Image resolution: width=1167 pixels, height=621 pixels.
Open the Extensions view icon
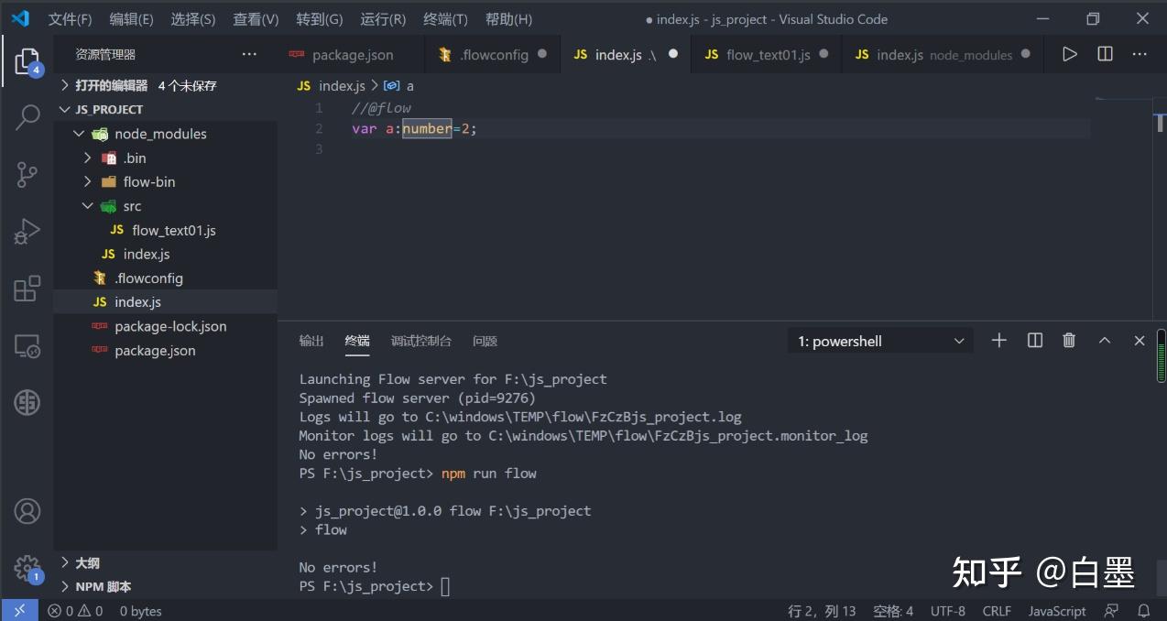(27, 289)
